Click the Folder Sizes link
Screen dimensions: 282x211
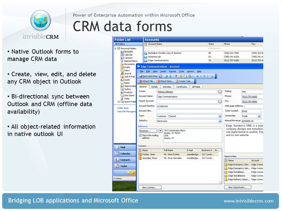(123, 108)
